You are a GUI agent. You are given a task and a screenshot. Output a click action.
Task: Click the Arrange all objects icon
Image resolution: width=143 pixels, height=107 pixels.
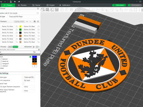(x=57, y=10)
